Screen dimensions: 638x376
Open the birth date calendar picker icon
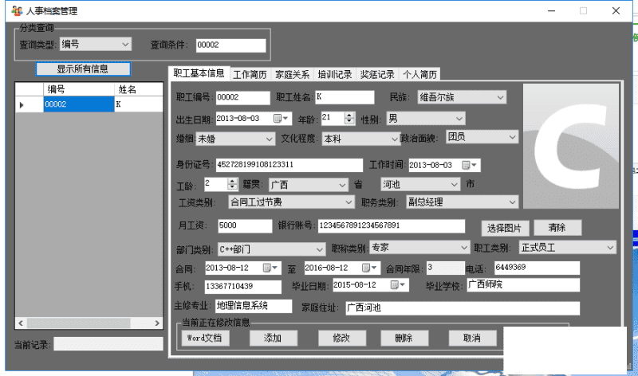coord(281,118)
